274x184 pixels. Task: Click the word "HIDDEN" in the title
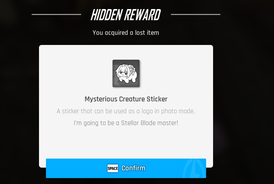point(107,15)
